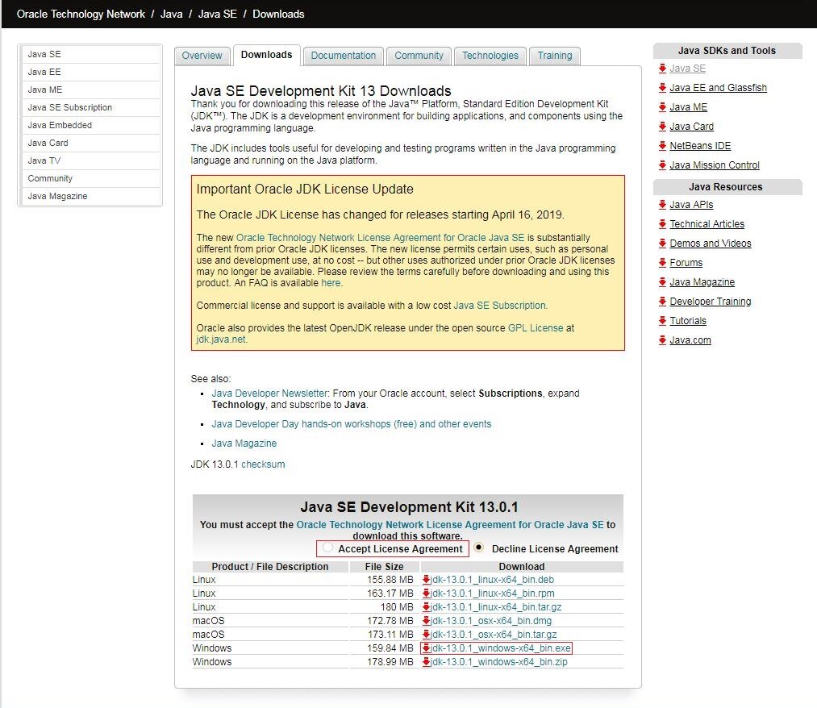Click the red arrow icon beside NetBeans IDE
This screenshot has height=708, width=817.
(662, 145)
